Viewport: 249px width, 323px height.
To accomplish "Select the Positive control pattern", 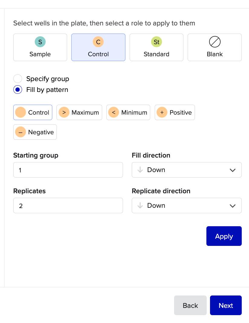I will pos(175,113).
